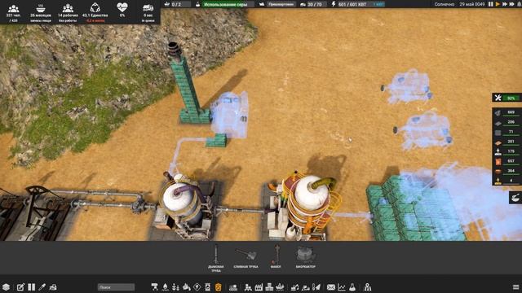This screenshot has height=293, width=522.
Task: Open the bulldozer demolish tool
Action: point(53,287)
